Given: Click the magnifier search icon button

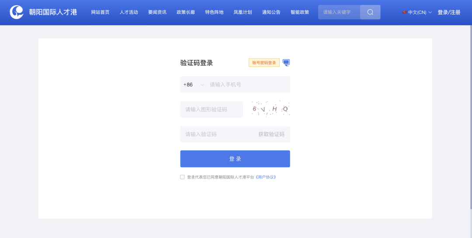Looking at the screenshot, I should point(370,12).
